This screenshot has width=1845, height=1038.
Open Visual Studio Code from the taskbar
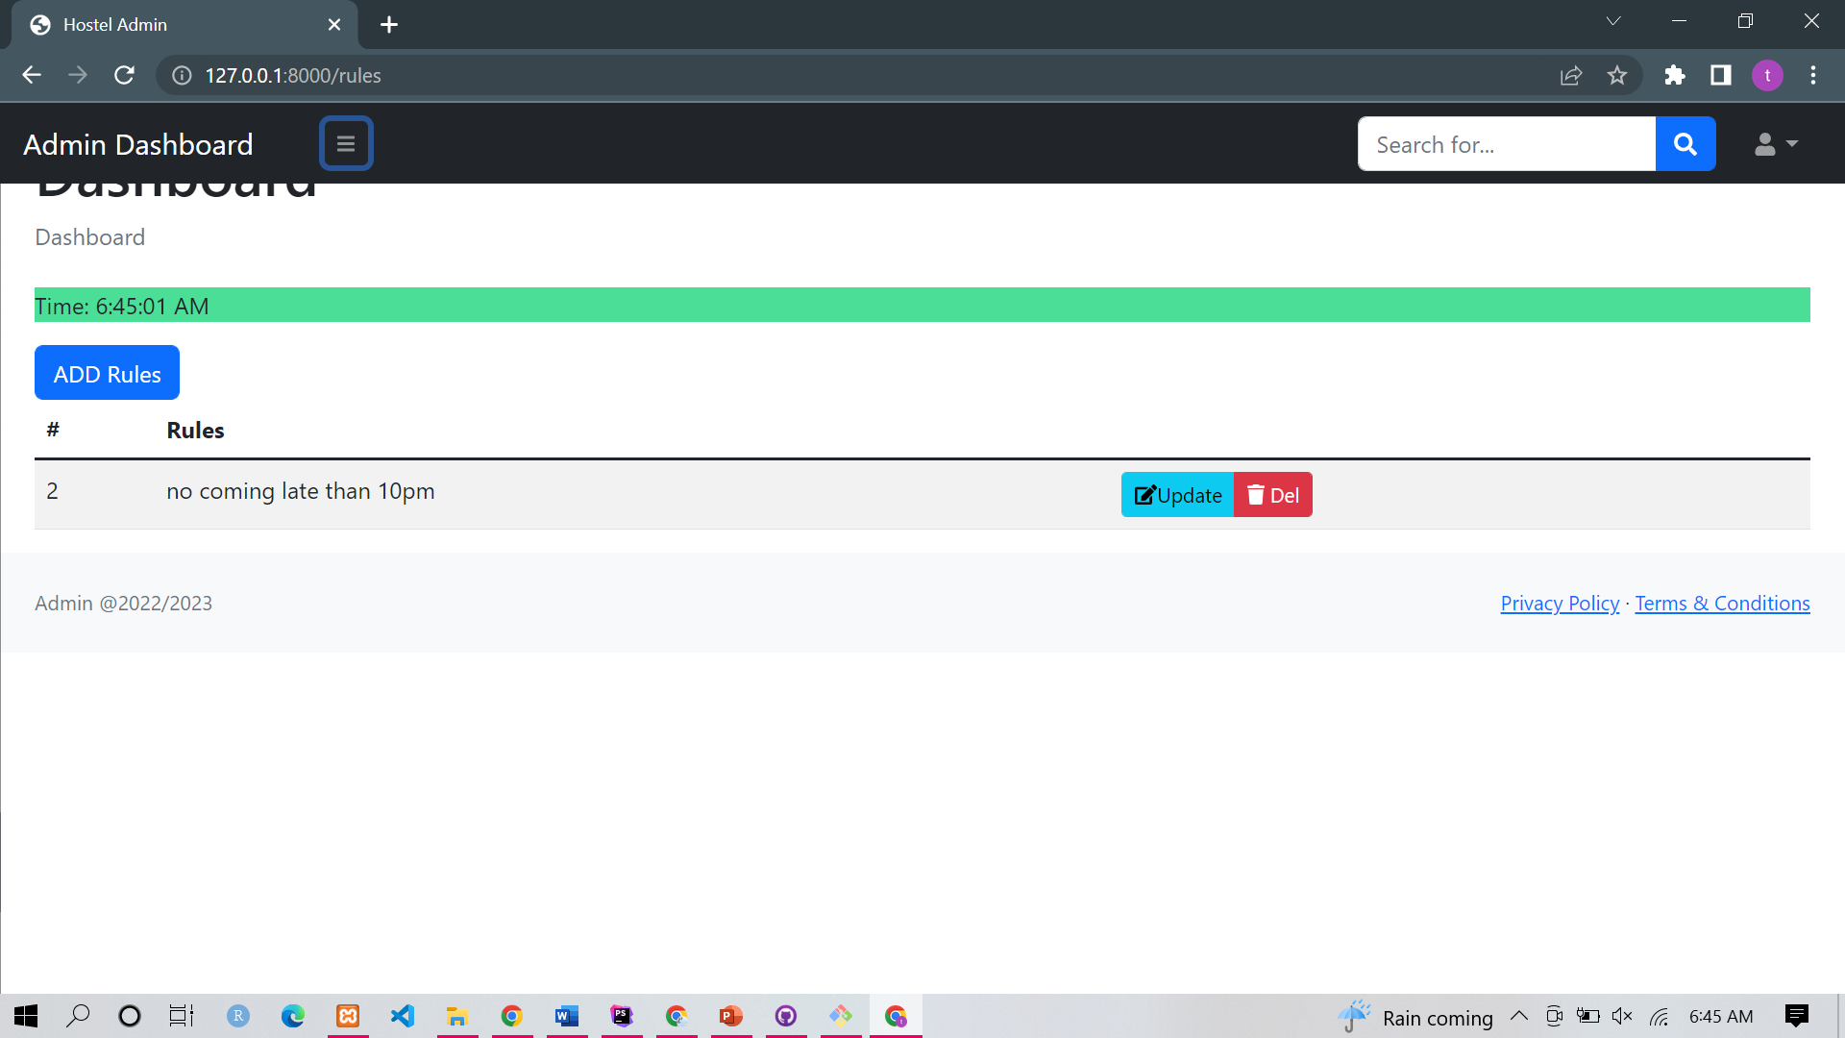coord(402,1016)
